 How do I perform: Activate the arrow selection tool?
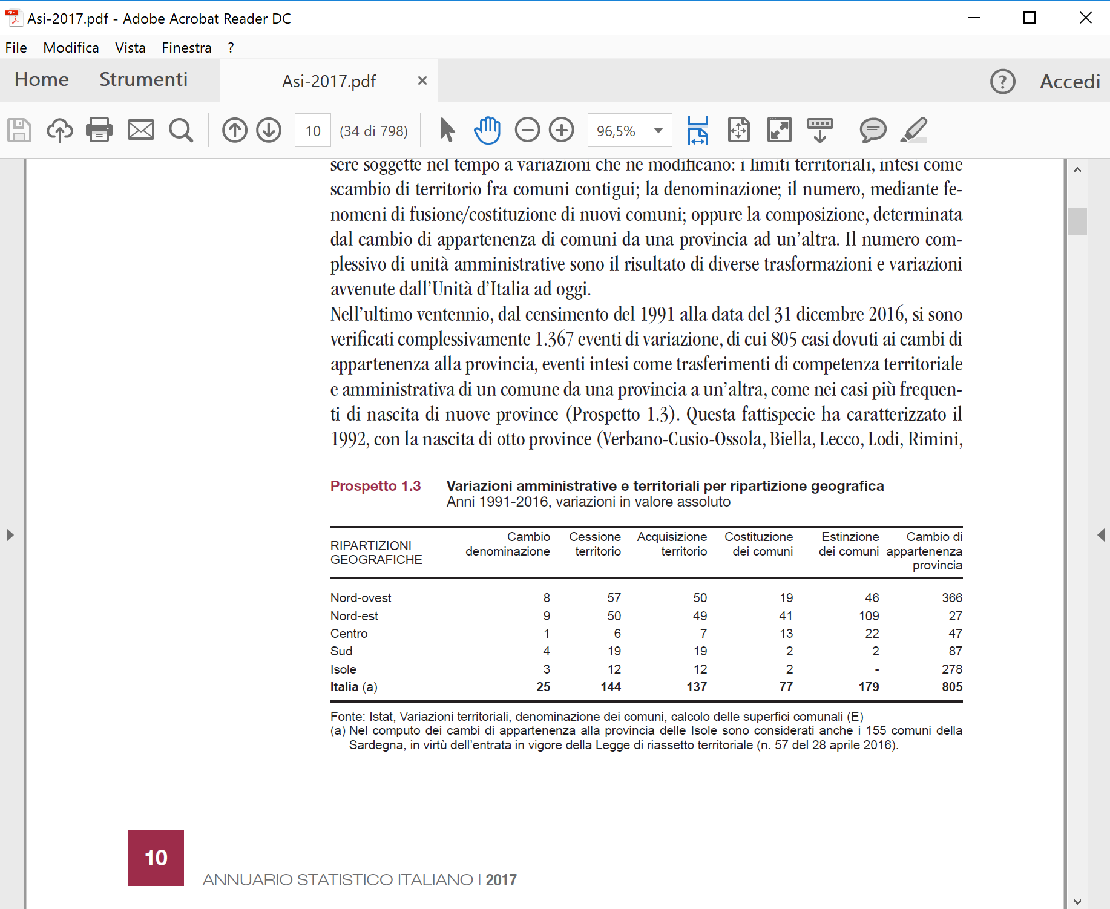[x=447, y=130]
